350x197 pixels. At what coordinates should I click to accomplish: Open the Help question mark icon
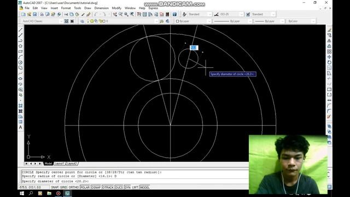coord(174,14)
